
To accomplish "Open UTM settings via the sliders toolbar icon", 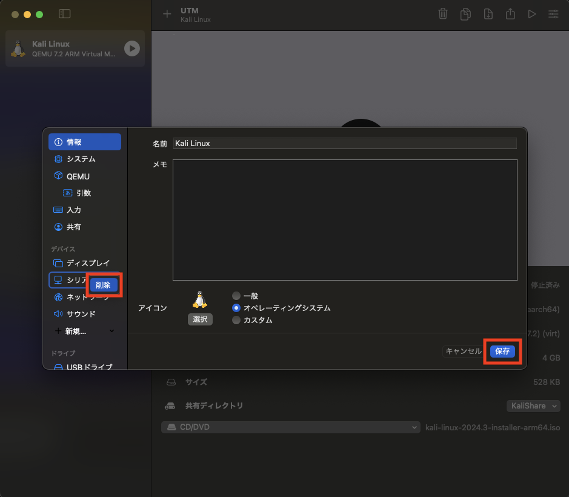I will pos(553,13).
